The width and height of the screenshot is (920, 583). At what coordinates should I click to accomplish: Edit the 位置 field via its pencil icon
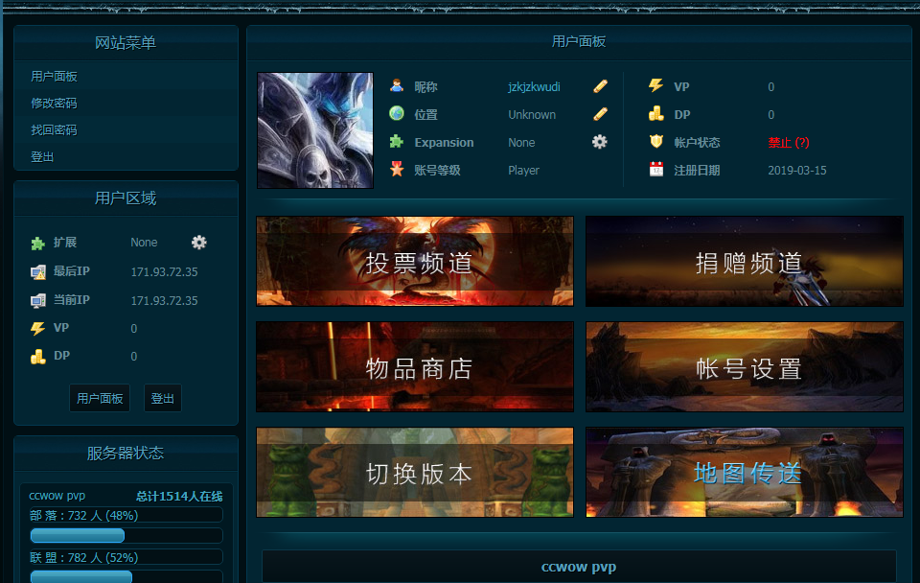point(600,114)
